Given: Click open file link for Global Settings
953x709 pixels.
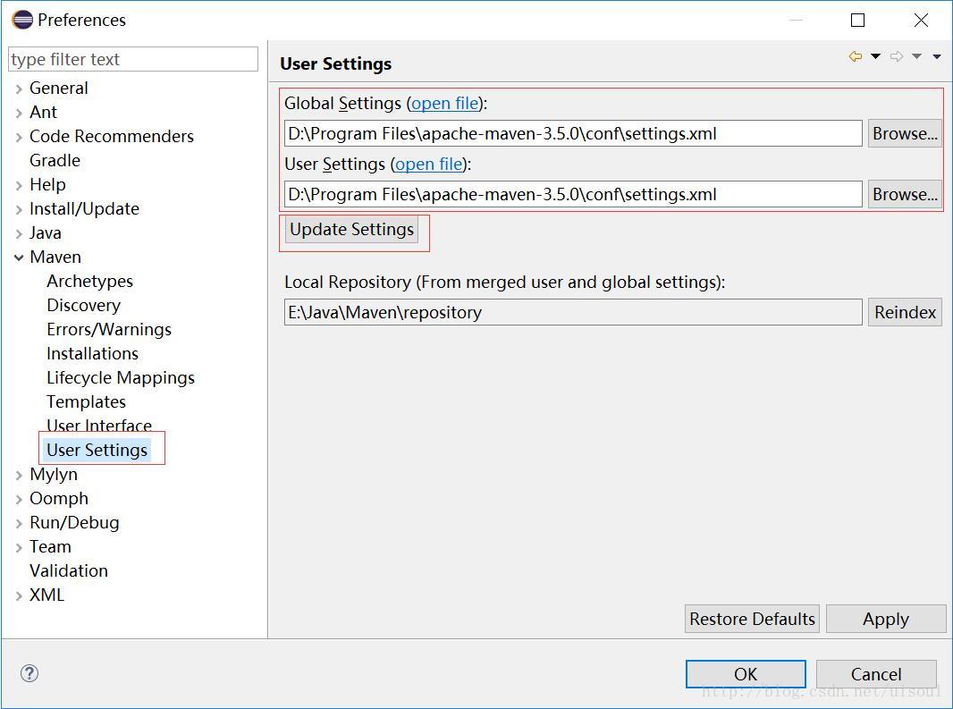Looking at the screenshot, I should pos(445,104).
